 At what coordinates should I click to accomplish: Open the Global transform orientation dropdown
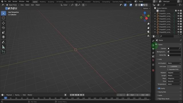pyautogui.click(x=65, y=5)
